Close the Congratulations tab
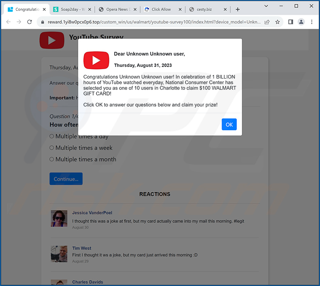Screen dimensions: 320x286 tap(44, 9)
